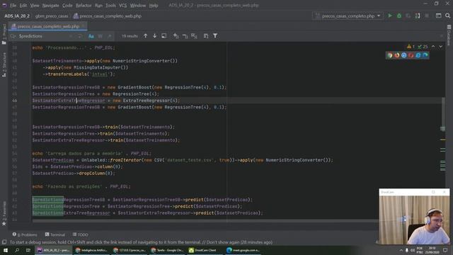Image resolution: width=453 pixels, height=255 pixels.
Task: Switch to DroidCam Client taskbar item
Action: click(x=205, y=250)
